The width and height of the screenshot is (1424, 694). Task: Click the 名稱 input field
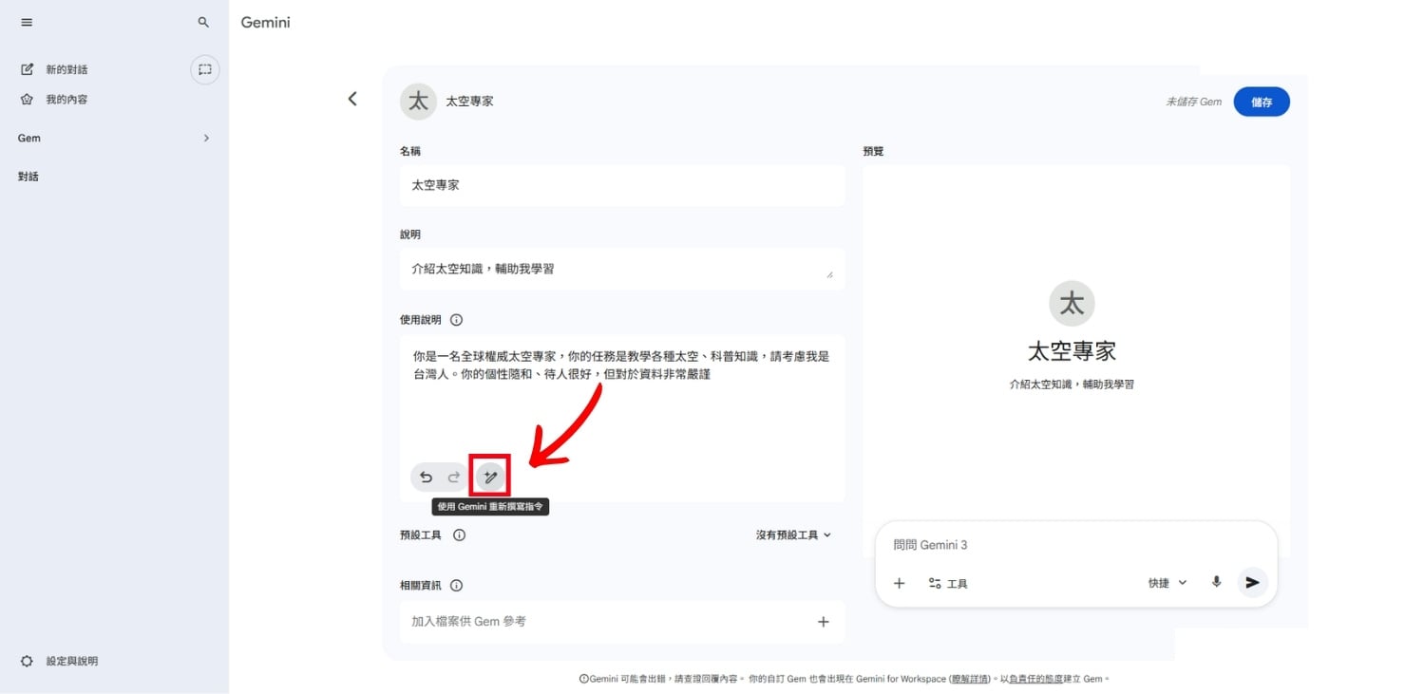[622, 185]
